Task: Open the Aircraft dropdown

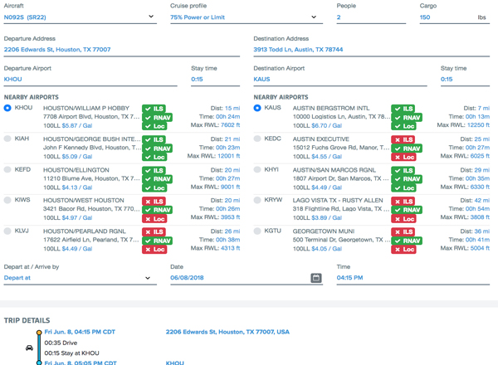Action: pos(79,17)
